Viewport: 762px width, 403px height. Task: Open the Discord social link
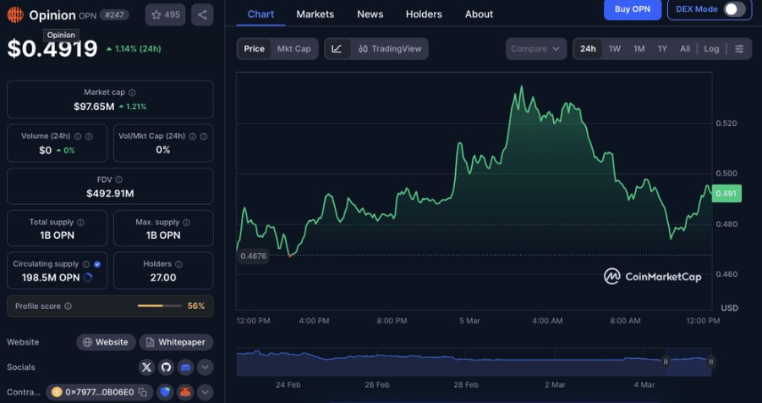click(x=185, y=367)
